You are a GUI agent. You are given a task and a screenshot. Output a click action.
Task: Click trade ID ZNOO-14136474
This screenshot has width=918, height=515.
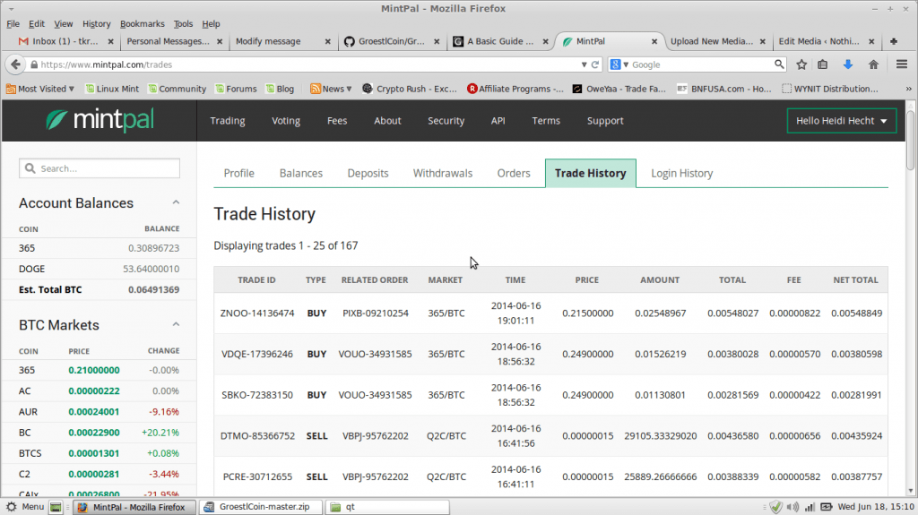(x=257, y=313)
